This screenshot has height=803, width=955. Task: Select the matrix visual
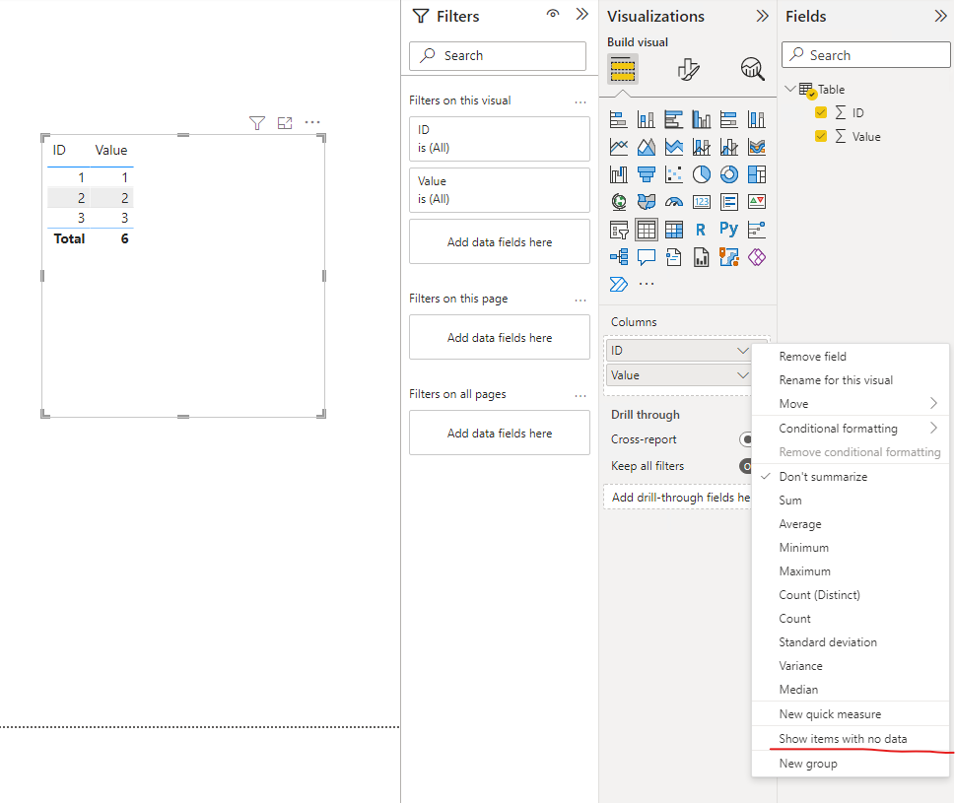(x=673, y=230)
